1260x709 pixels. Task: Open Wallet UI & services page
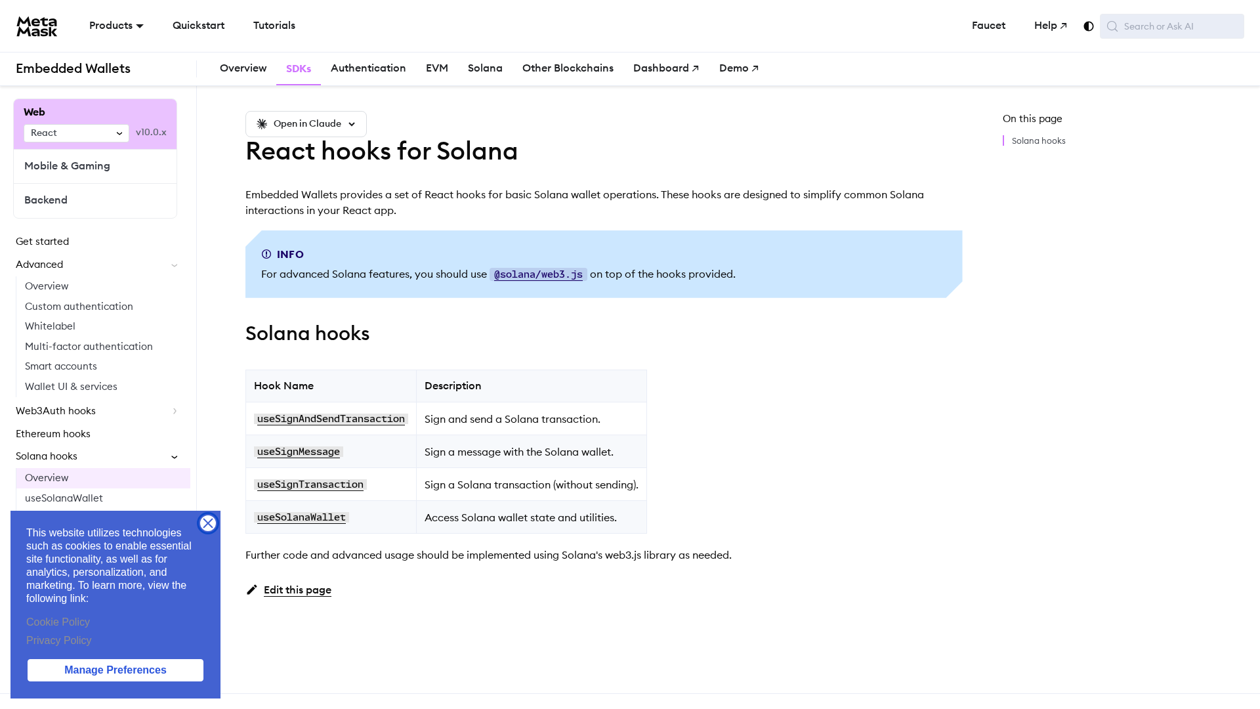tap(71, 387)
